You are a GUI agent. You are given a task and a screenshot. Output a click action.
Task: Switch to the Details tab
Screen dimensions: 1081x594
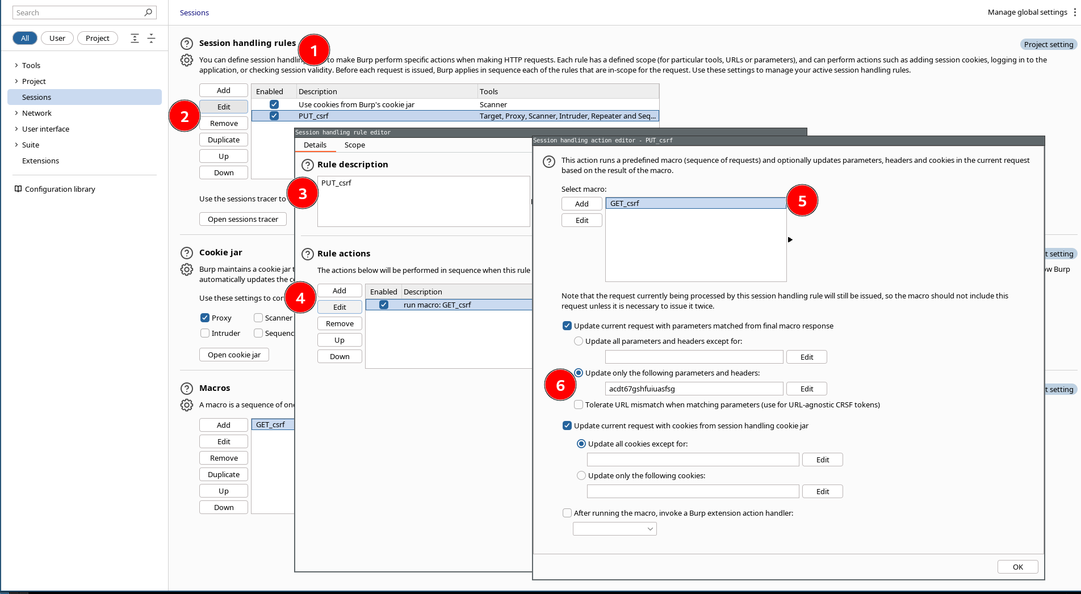click(315, 145)
